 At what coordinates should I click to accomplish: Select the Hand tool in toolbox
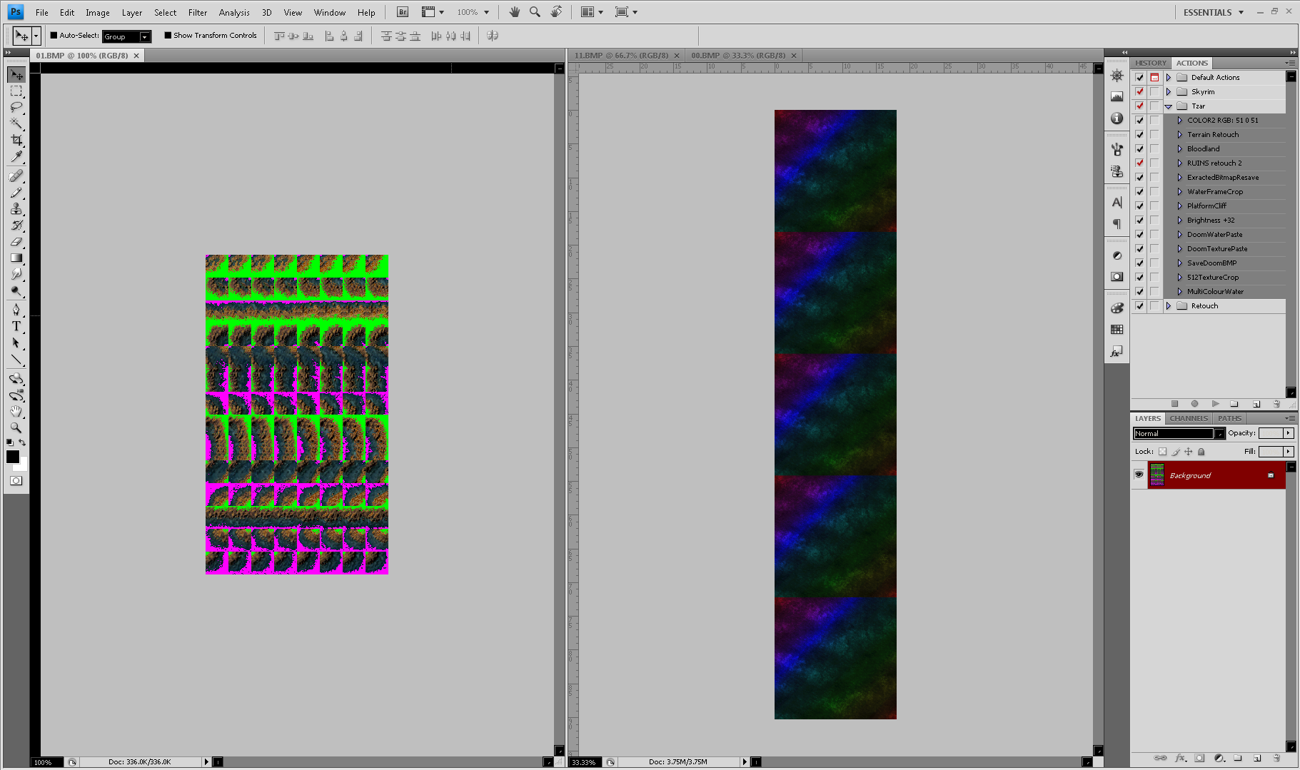click(x=16, y=411)
